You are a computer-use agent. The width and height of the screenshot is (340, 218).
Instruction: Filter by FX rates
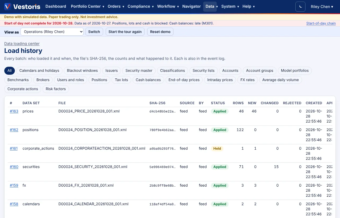[248, 80]
